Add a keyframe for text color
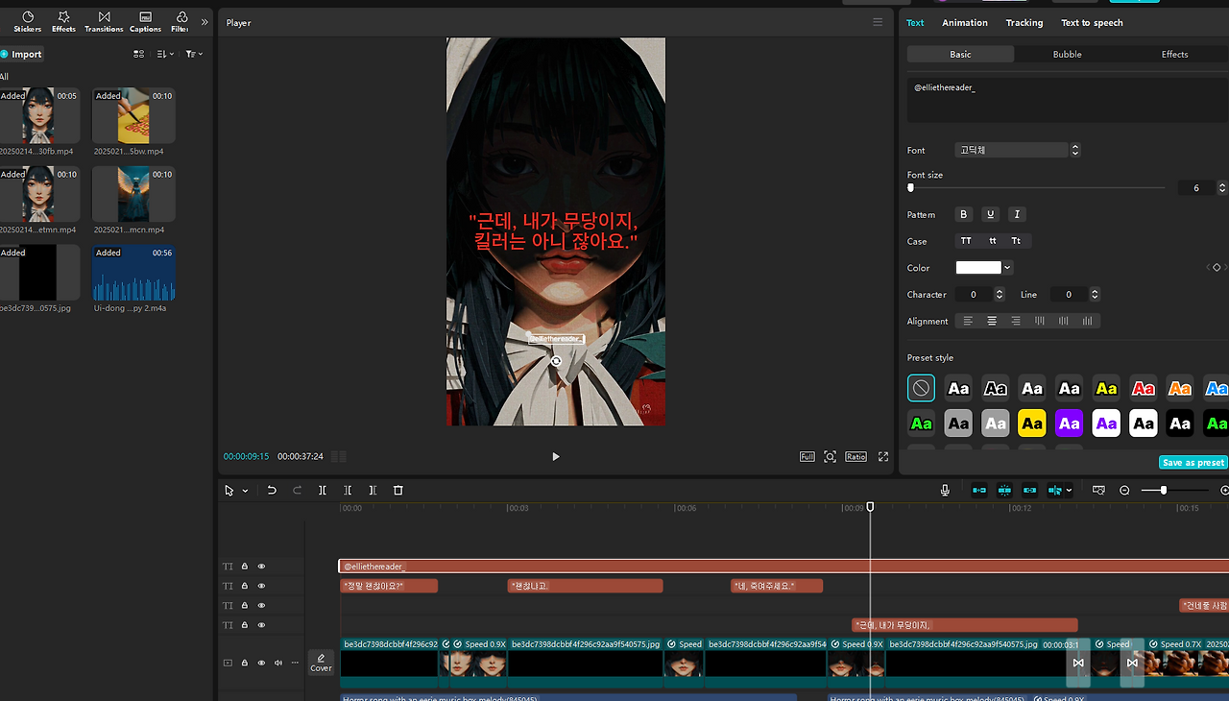The height and width of the screenshot is (701, 1229). coord(1217,268)
